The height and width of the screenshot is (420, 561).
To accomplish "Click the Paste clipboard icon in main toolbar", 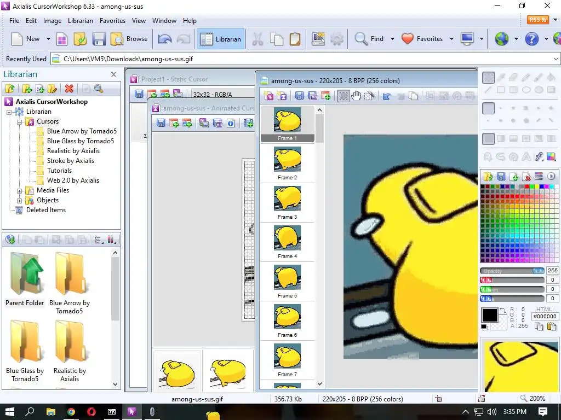I will [x=295, y=39].
